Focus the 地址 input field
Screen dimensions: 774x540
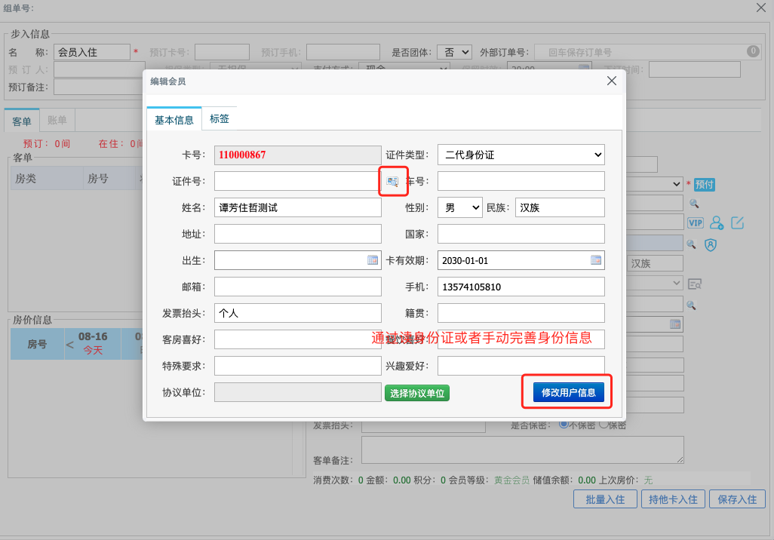click(298, 234)
